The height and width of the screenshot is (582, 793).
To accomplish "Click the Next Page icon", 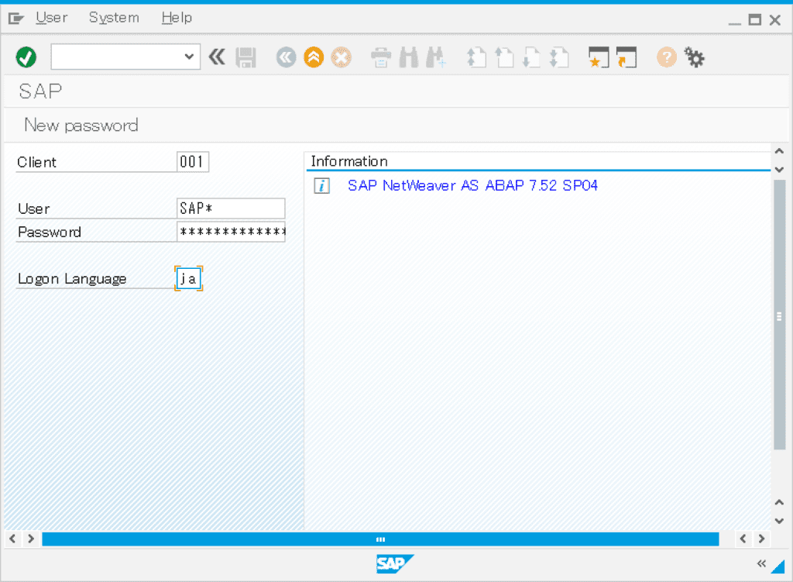I will pyautogui.click(x=531, y=57).
